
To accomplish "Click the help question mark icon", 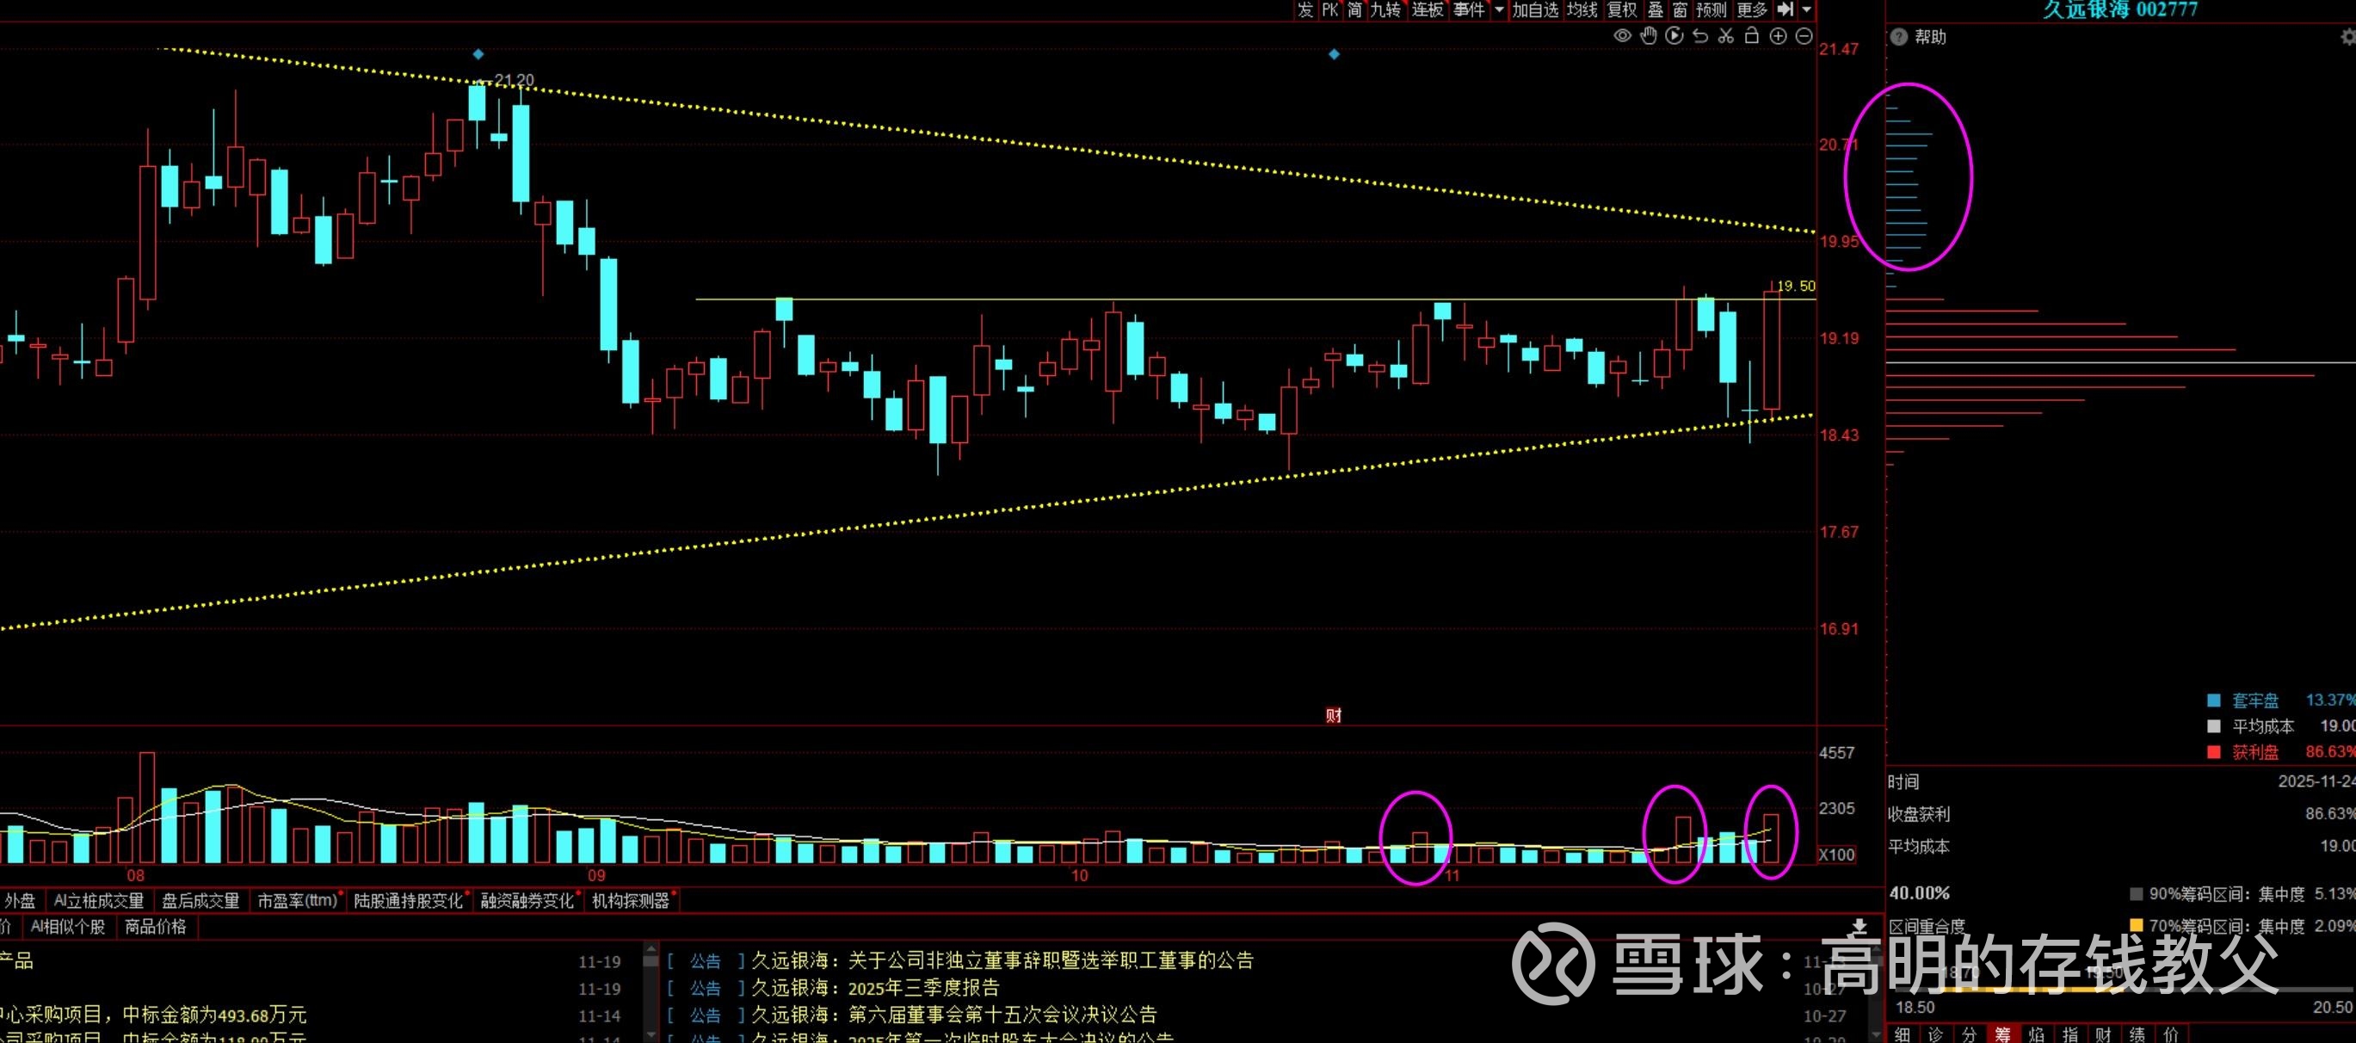I will pyautogui.click(x=1899, y=38).
